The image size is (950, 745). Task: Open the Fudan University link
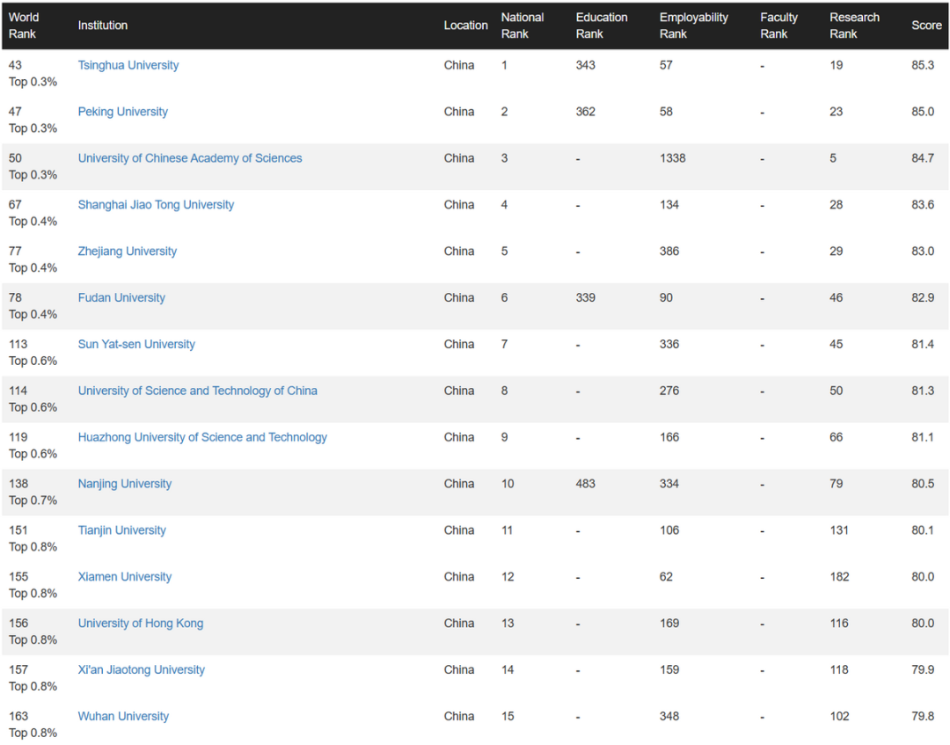[121, 298]
